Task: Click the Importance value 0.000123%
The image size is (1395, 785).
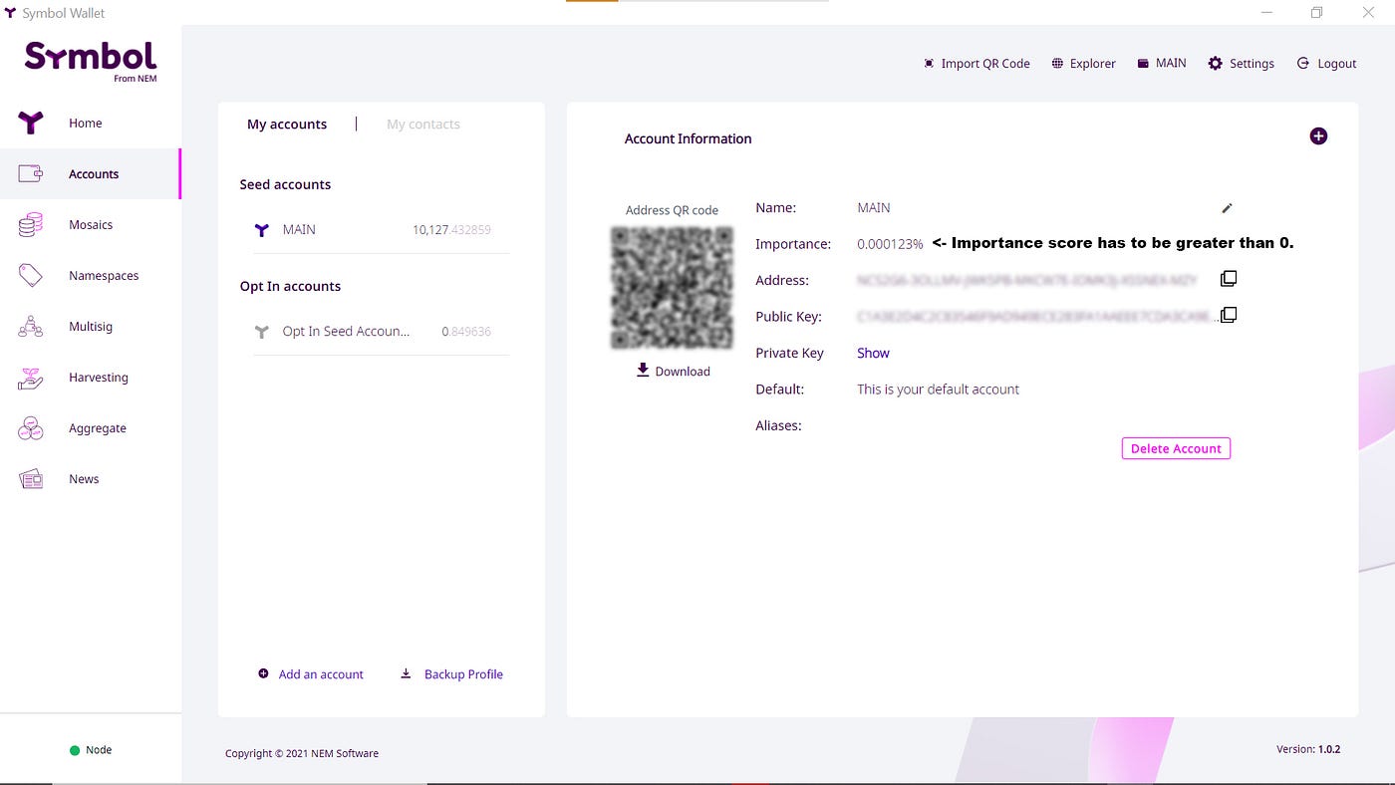Action: (890, 244)
